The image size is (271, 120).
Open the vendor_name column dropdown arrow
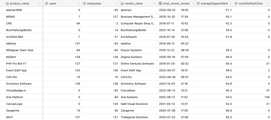coord(155,3)
